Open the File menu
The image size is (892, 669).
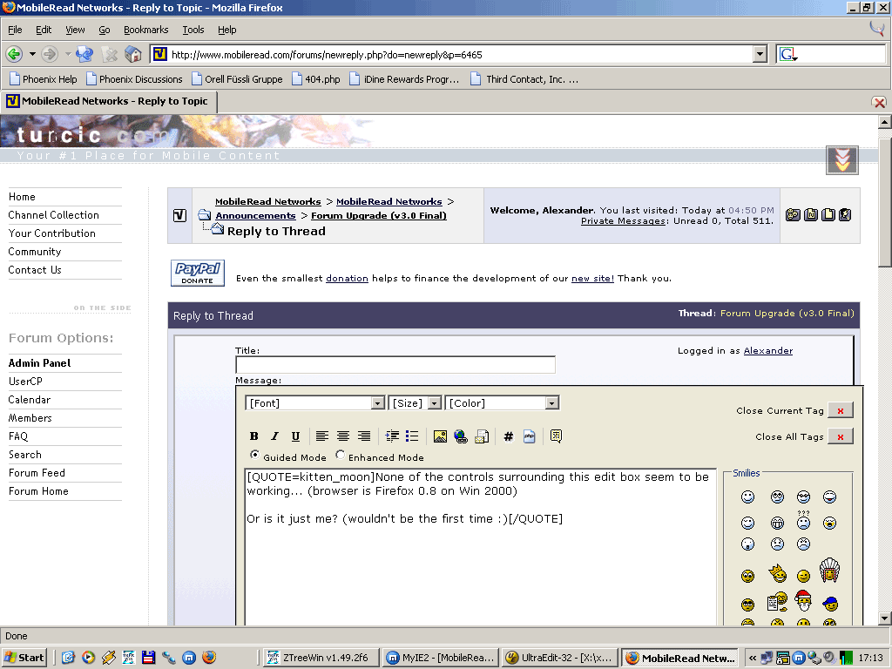tap(15, 30)
